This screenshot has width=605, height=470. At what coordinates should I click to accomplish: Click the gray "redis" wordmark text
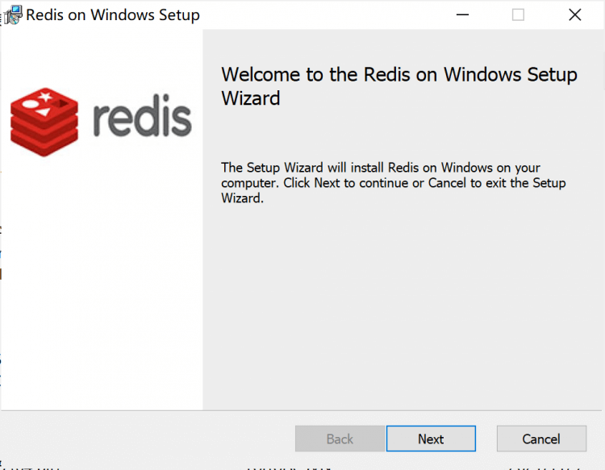pos(141,119)
